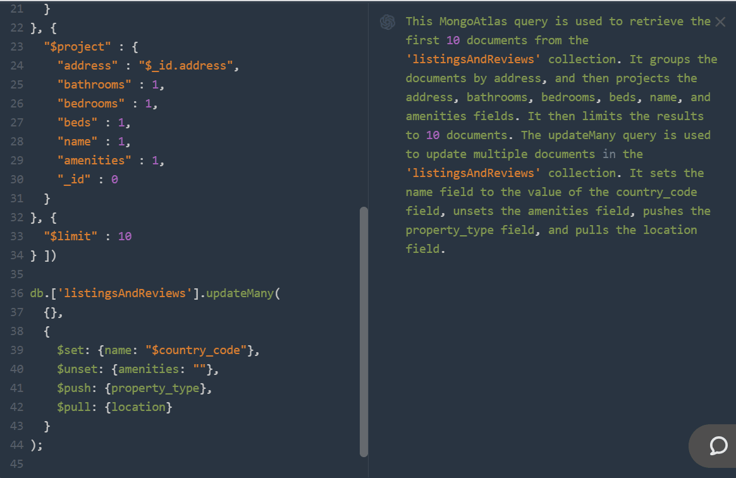The image size is (736, 478).
Task: Click the limit value 10 in code
Action: pos(125,236)
